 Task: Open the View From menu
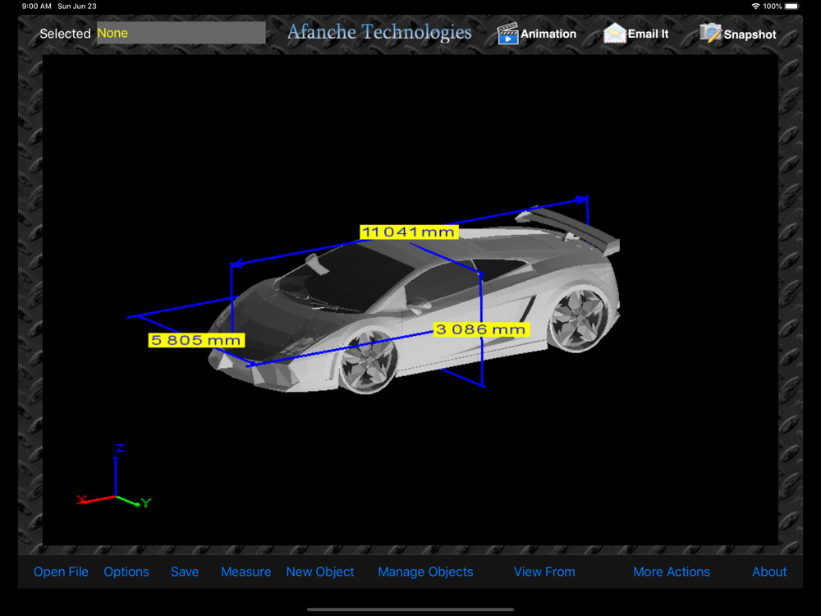click(544, 572)
